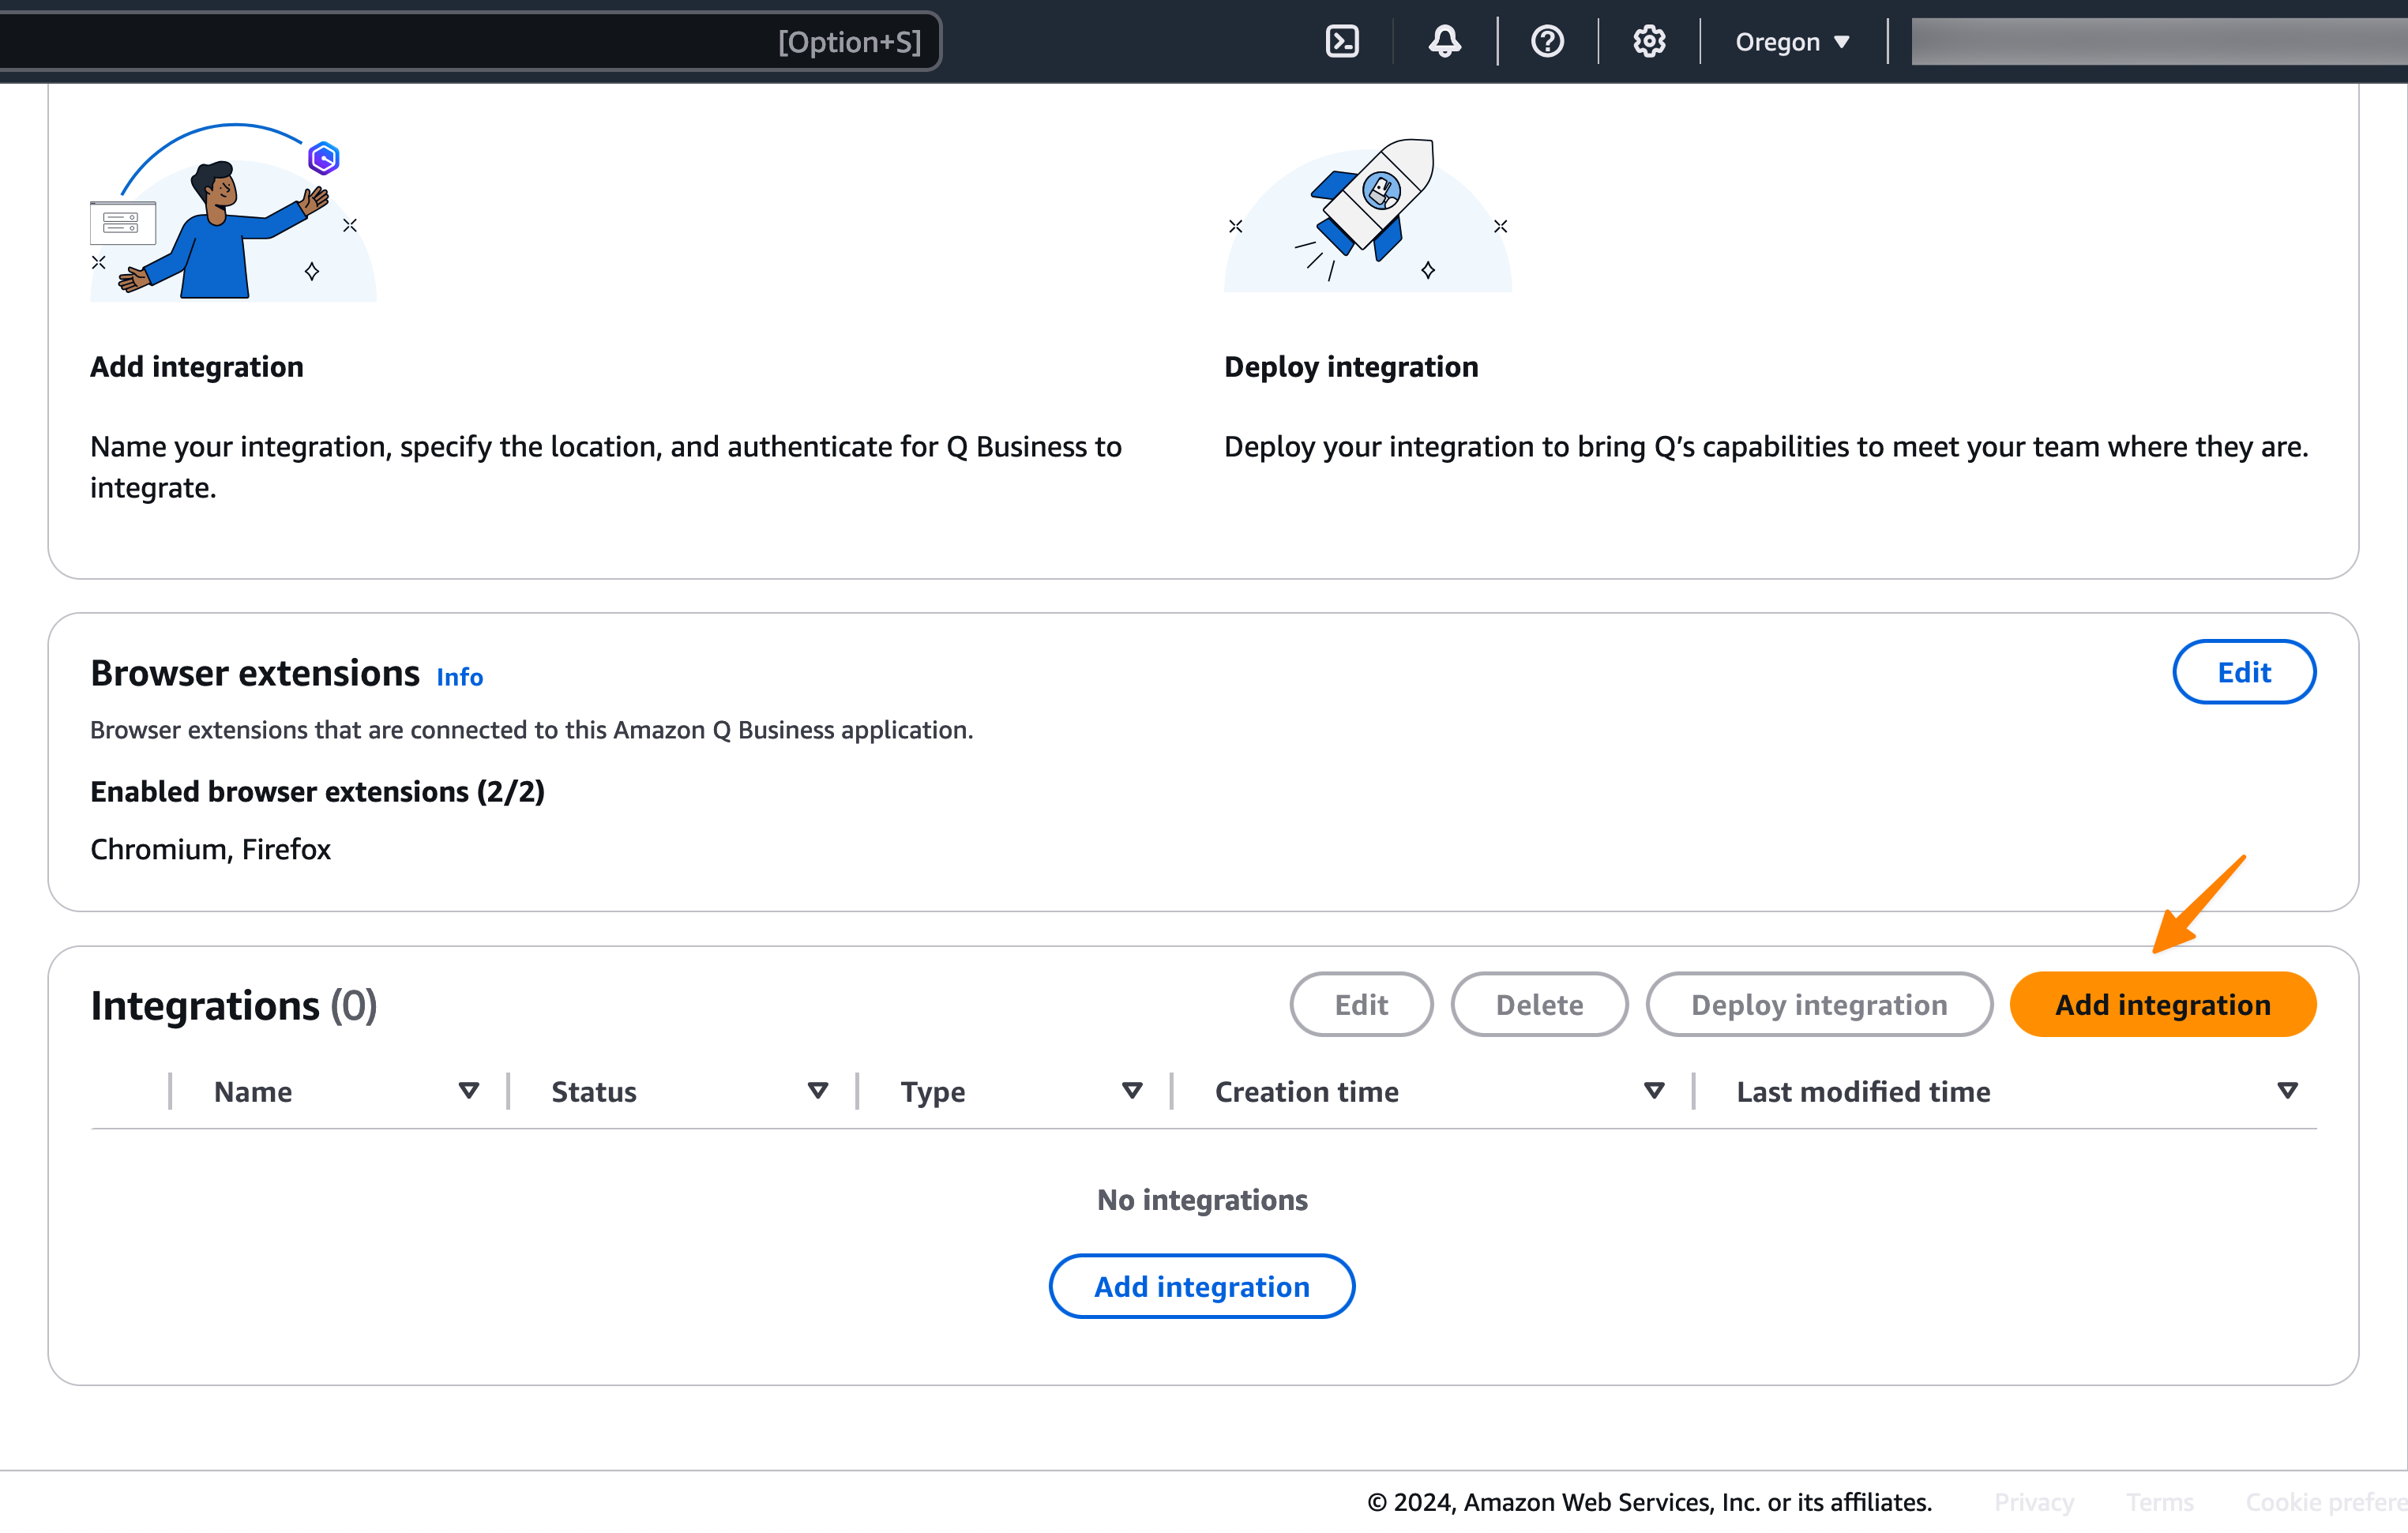Click the orange Add integration button

point(2162,1004)
